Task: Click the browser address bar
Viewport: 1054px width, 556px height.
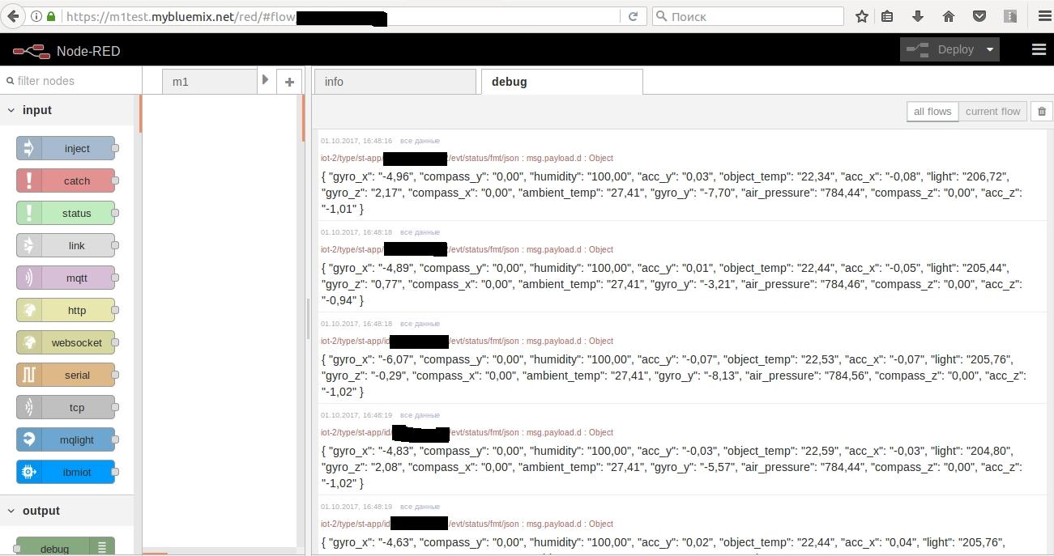Action: (x=324, y=16)
